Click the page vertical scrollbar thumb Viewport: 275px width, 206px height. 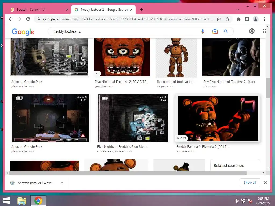[268, 88]
